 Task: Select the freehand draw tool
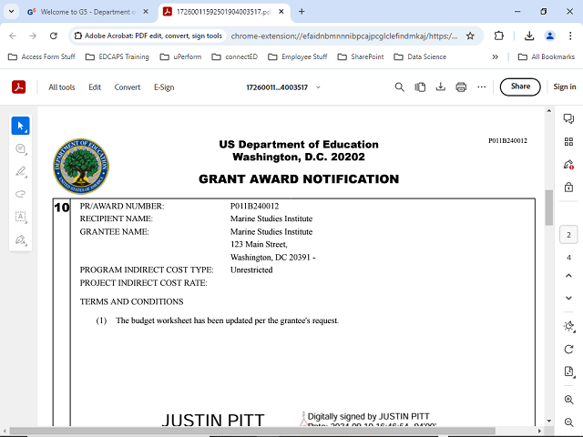(20, 194)
